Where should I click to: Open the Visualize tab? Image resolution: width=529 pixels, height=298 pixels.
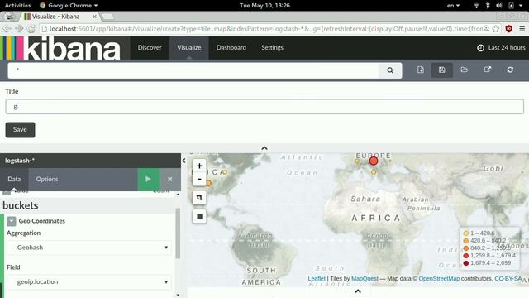[189, 48]
